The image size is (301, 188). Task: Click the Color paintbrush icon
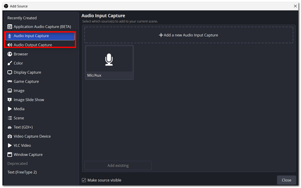click(x=9, y=63)
